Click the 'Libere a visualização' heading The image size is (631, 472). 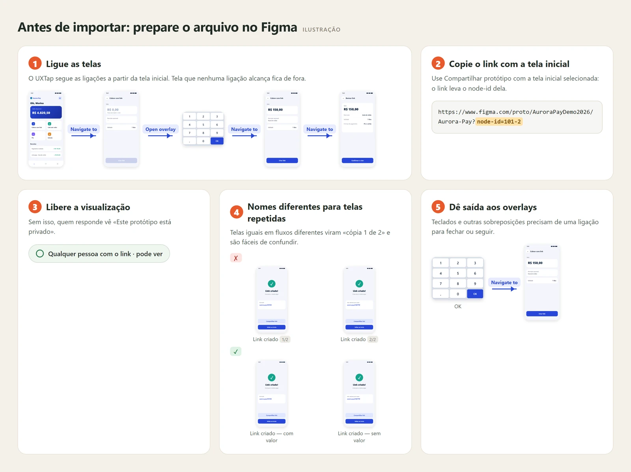tap(88, 207)
